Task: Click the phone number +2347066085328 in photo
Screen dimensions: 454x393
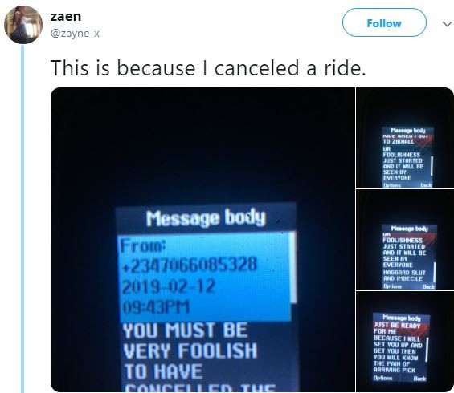Action: [x=190, y=265]
